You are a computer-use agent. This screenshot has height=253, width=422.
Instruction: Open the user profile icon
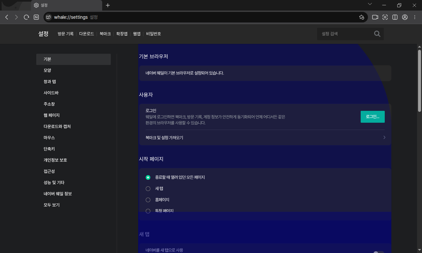coord(405,17)
